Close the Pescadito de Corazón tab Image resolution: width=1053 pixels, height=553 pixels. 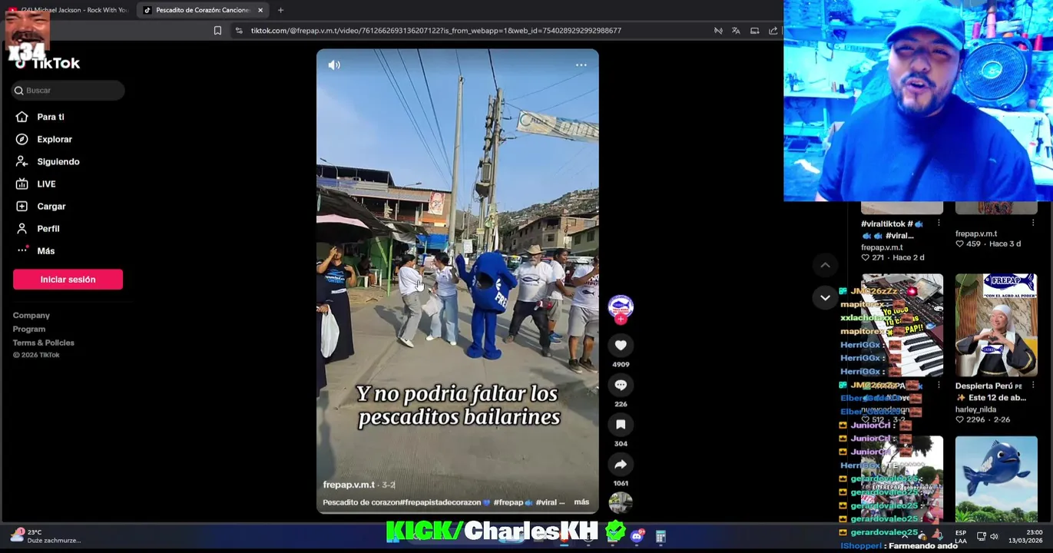click(x=260, y=10)
